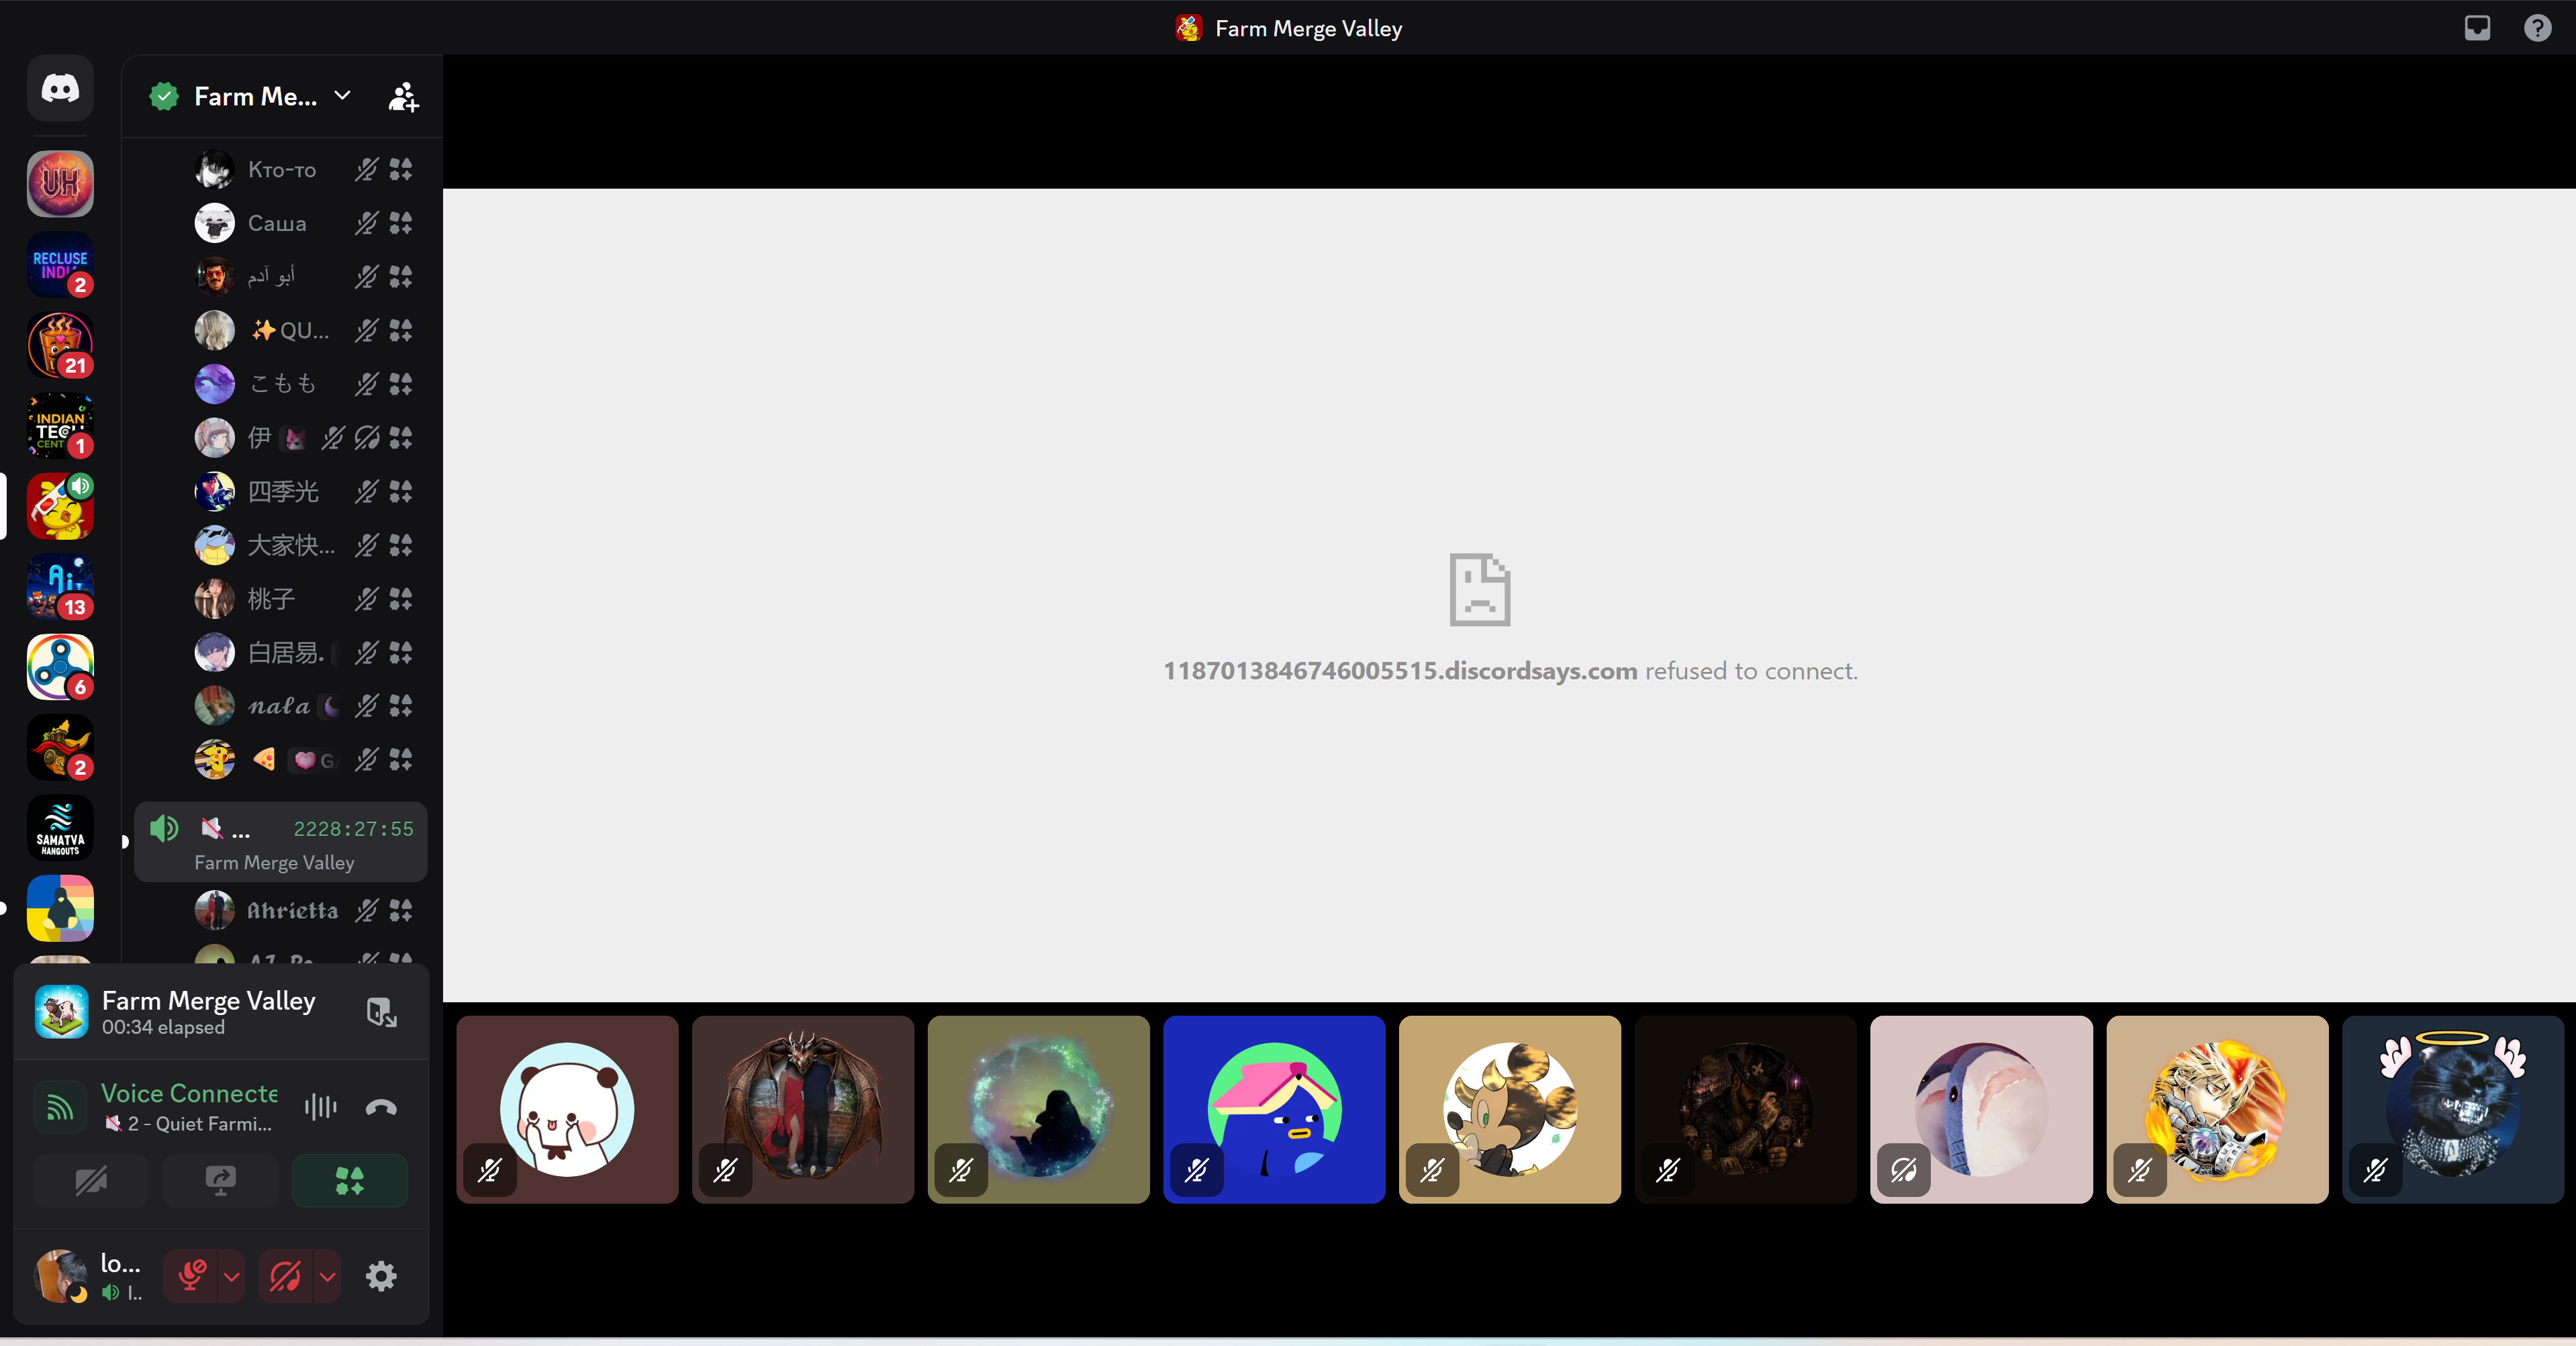
Task: Open the inbox icon in title bar
Action: pyautogui.click(x=2477, y=28)
